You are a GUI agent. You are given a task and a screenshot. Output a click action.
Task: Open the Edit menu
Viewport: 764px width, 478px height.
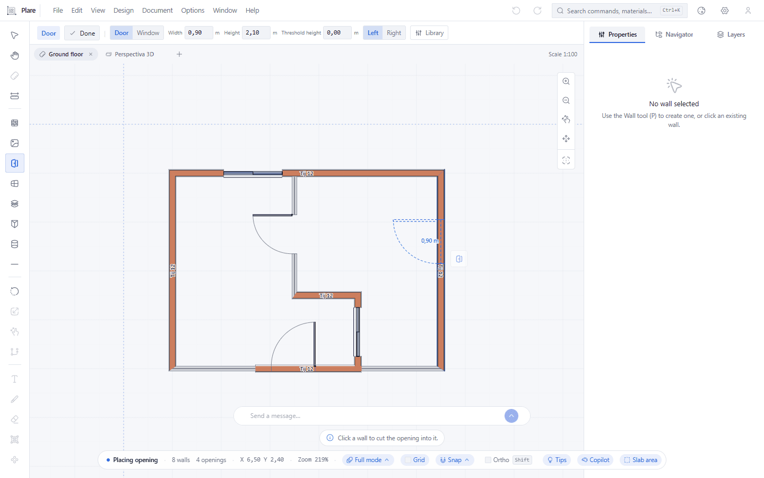click(x=77, y=11)
